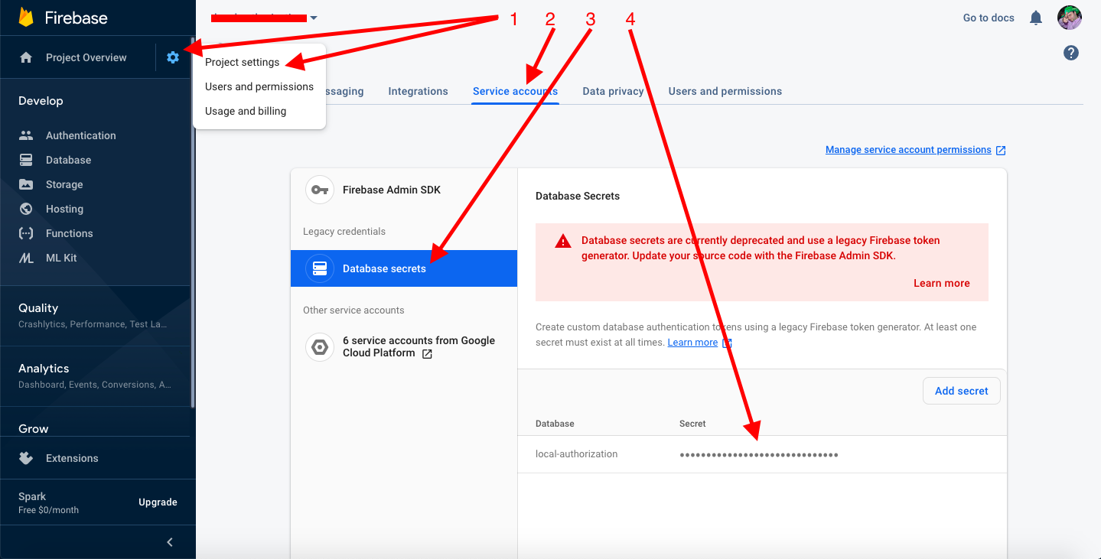Open Database in the sidebar
The height and width of the screenshot is (559, 1101).
tap(68, 160)
